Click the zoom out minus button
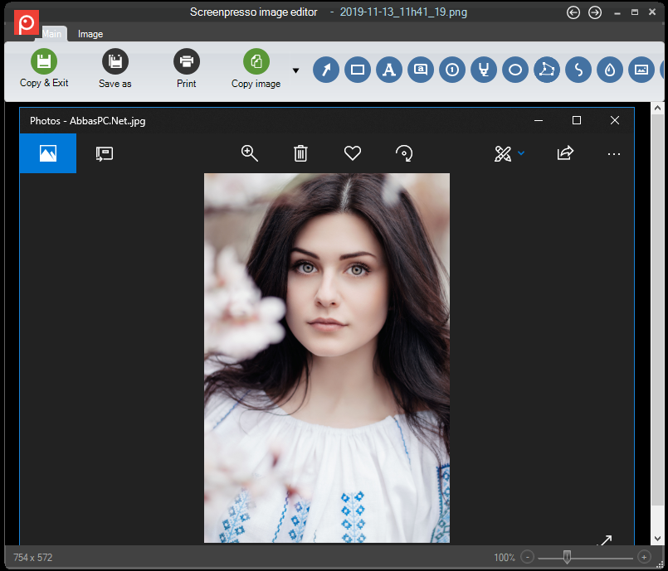This screenshot has width=668, height=571. 528,557
